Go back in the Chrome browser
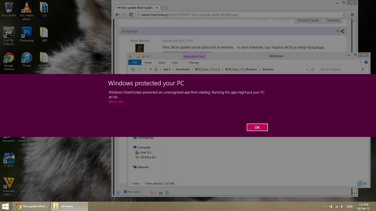The height and width of the screenshot is (211, 376). pos(118,15)
